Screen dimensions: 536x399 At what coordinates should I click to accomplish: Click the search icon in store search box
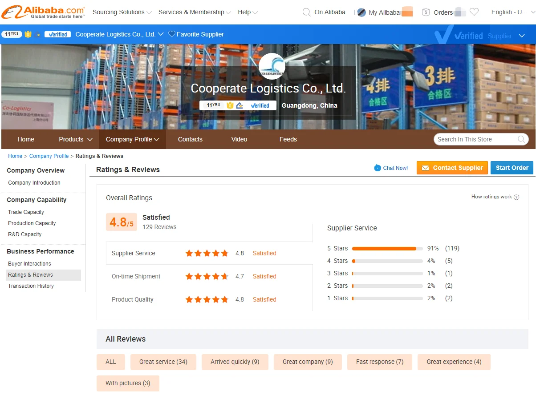(522, 139)
